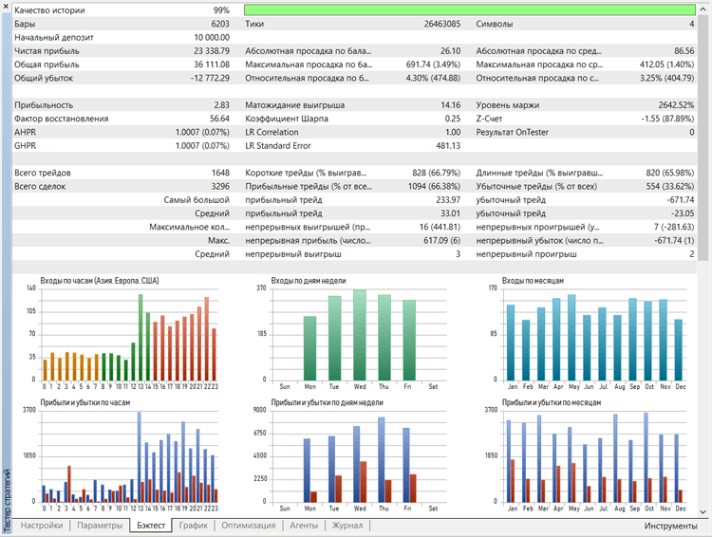Click the Входы по дням недели chart title

[309, 281]
